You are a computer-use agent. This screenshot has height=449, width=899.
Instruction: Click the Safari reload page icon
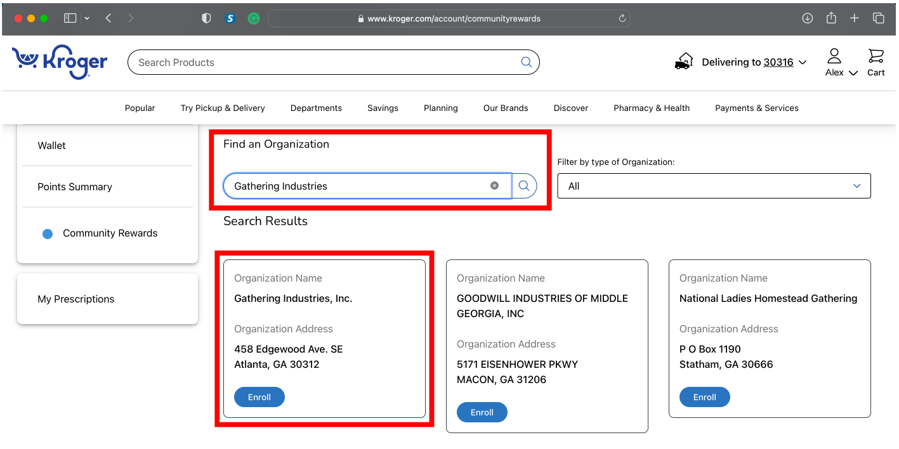(x=622, y=18)
